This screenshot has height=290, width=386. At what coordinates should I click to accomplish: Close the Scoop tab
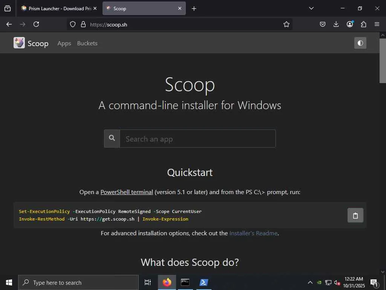click(180, 8)
